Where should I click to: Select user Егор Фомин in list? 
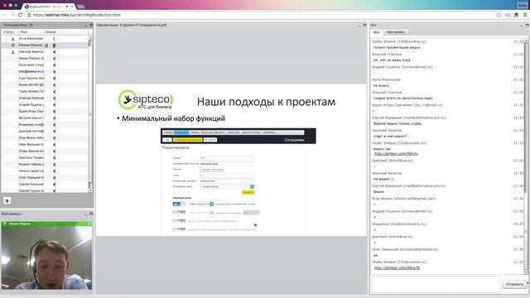[46, 138]
